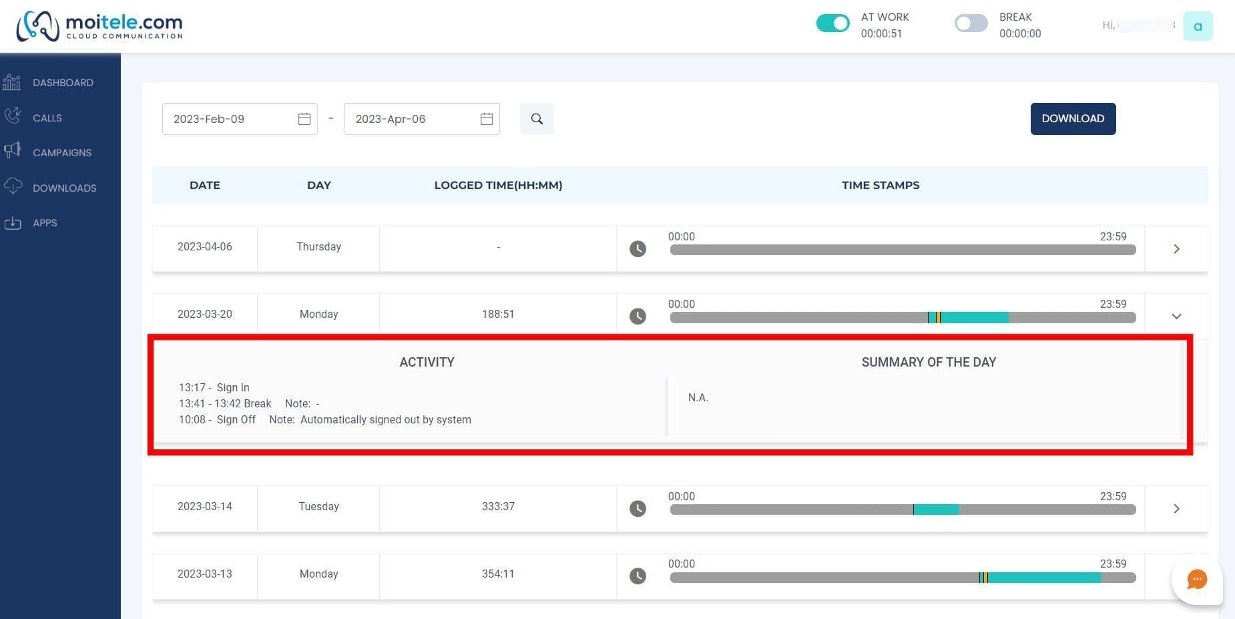This screenshot has width=1235, height=619.
Task: Open the start date calendar icon
Action: pos(304,119)
